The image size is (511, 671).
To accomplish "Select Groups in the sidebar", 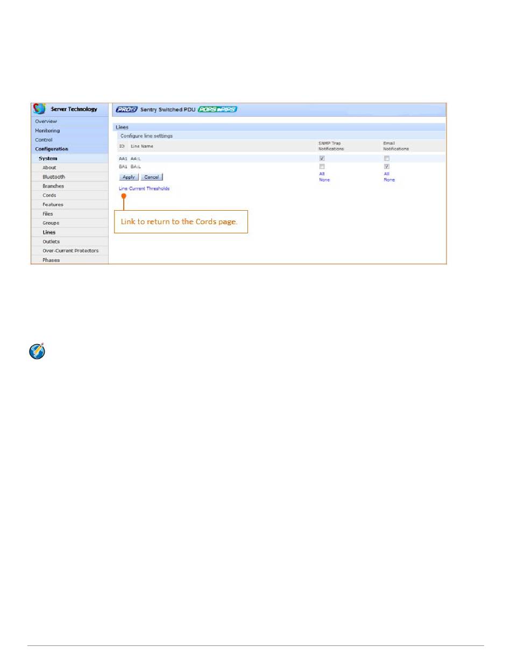I will [x=51, y=223].
